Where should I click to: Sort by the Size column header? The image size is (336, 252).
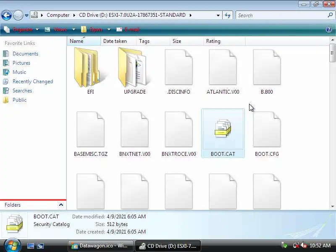(186, 41)
